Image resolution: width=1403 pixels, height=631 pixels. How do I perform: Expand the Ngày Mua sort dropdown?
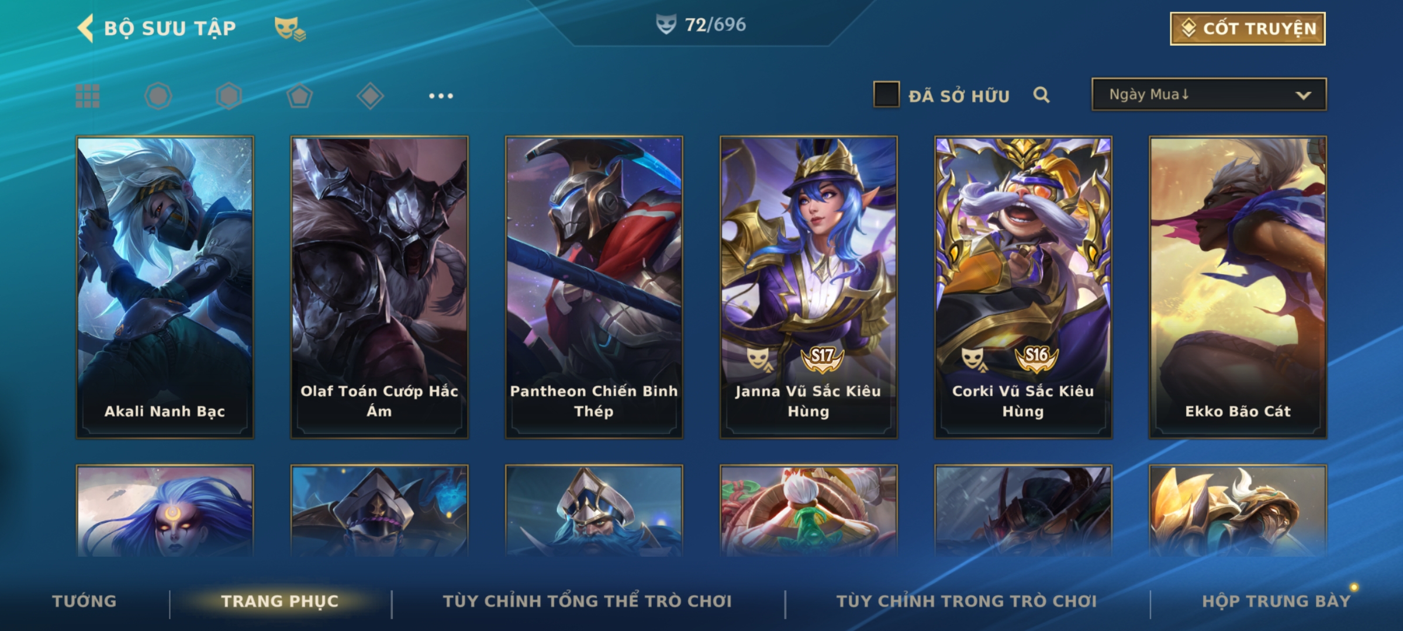click(1209, 94)
